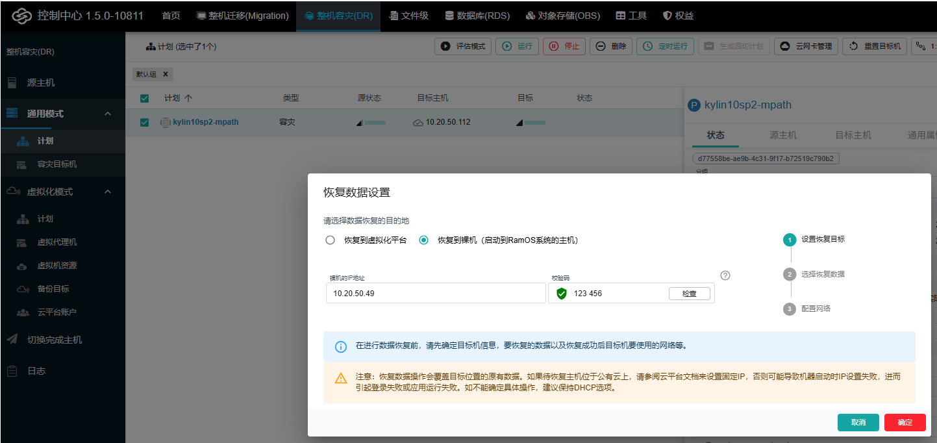This screenshot has width=937, height=443.
Task: Click 重置目标机 toolbar button
Action: 875,46
